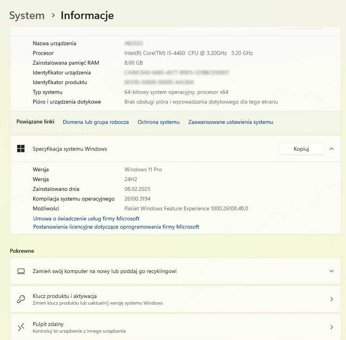Image resolution: width=346 pixels, height=340 pixels.
Task: Open Klucz produktu i aktywacja via its arrow
Action: 332,299
